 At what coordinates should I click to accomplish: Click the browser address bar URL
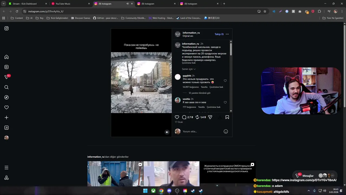point(46,11)
